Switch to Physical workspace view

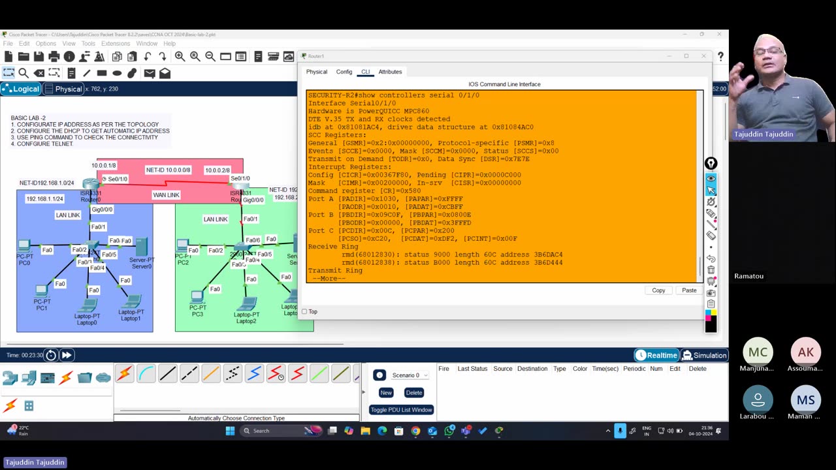point(63,89)
